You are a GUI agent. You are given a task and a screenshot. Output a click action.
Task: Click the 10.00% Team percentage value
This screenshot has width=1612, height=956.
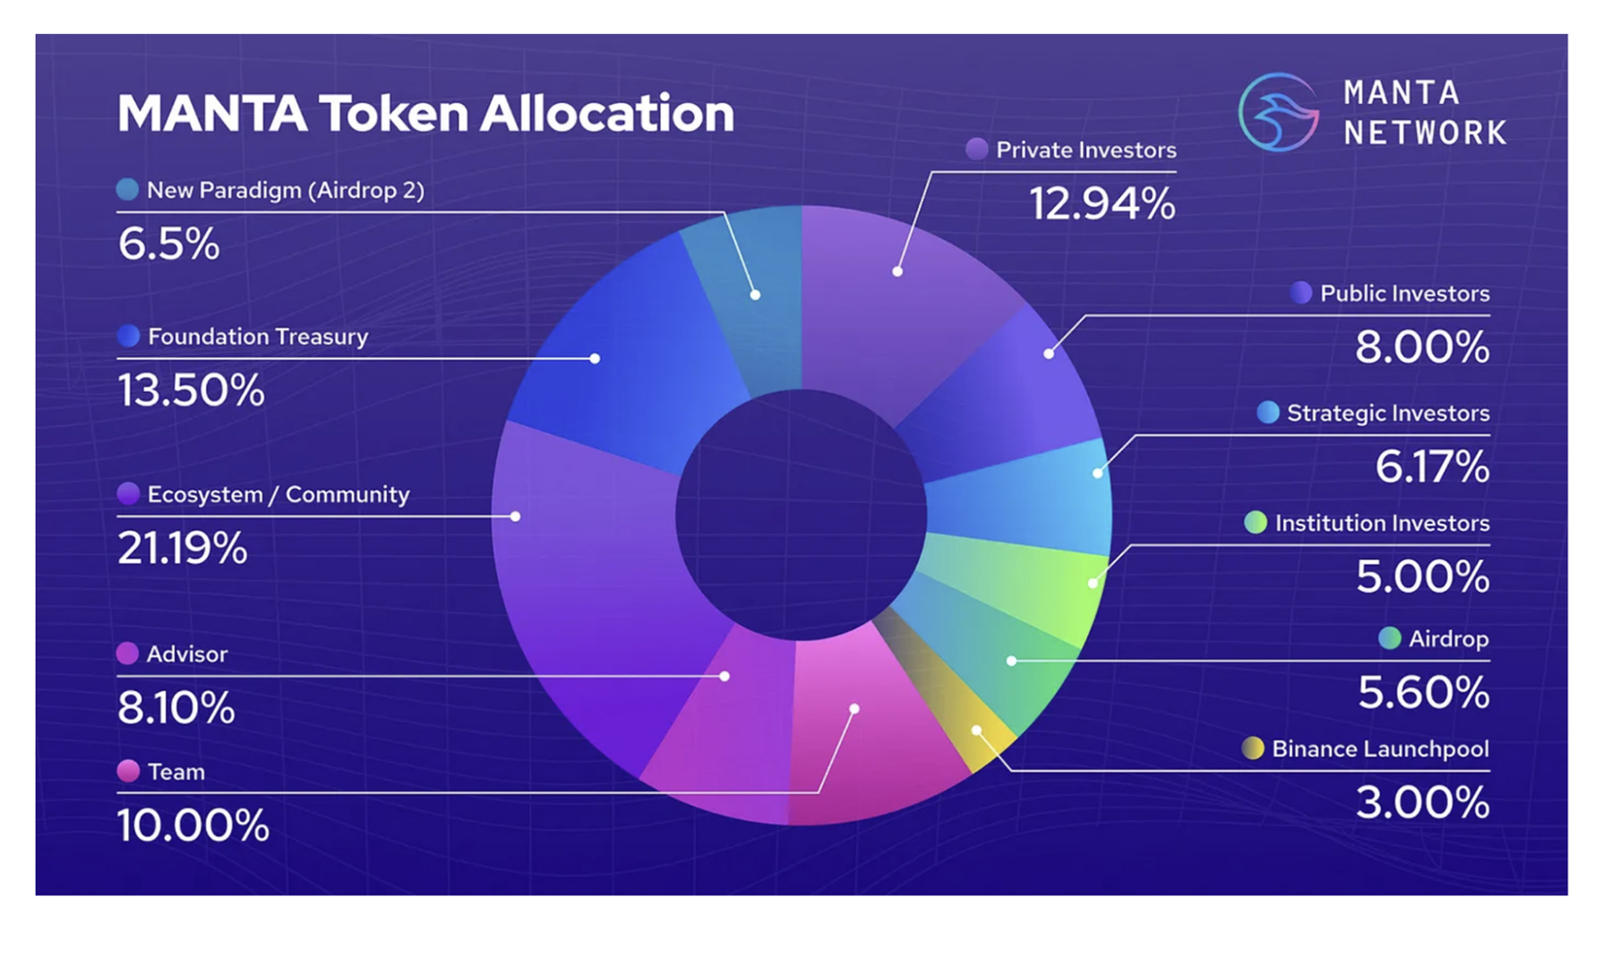click(193, 825)
